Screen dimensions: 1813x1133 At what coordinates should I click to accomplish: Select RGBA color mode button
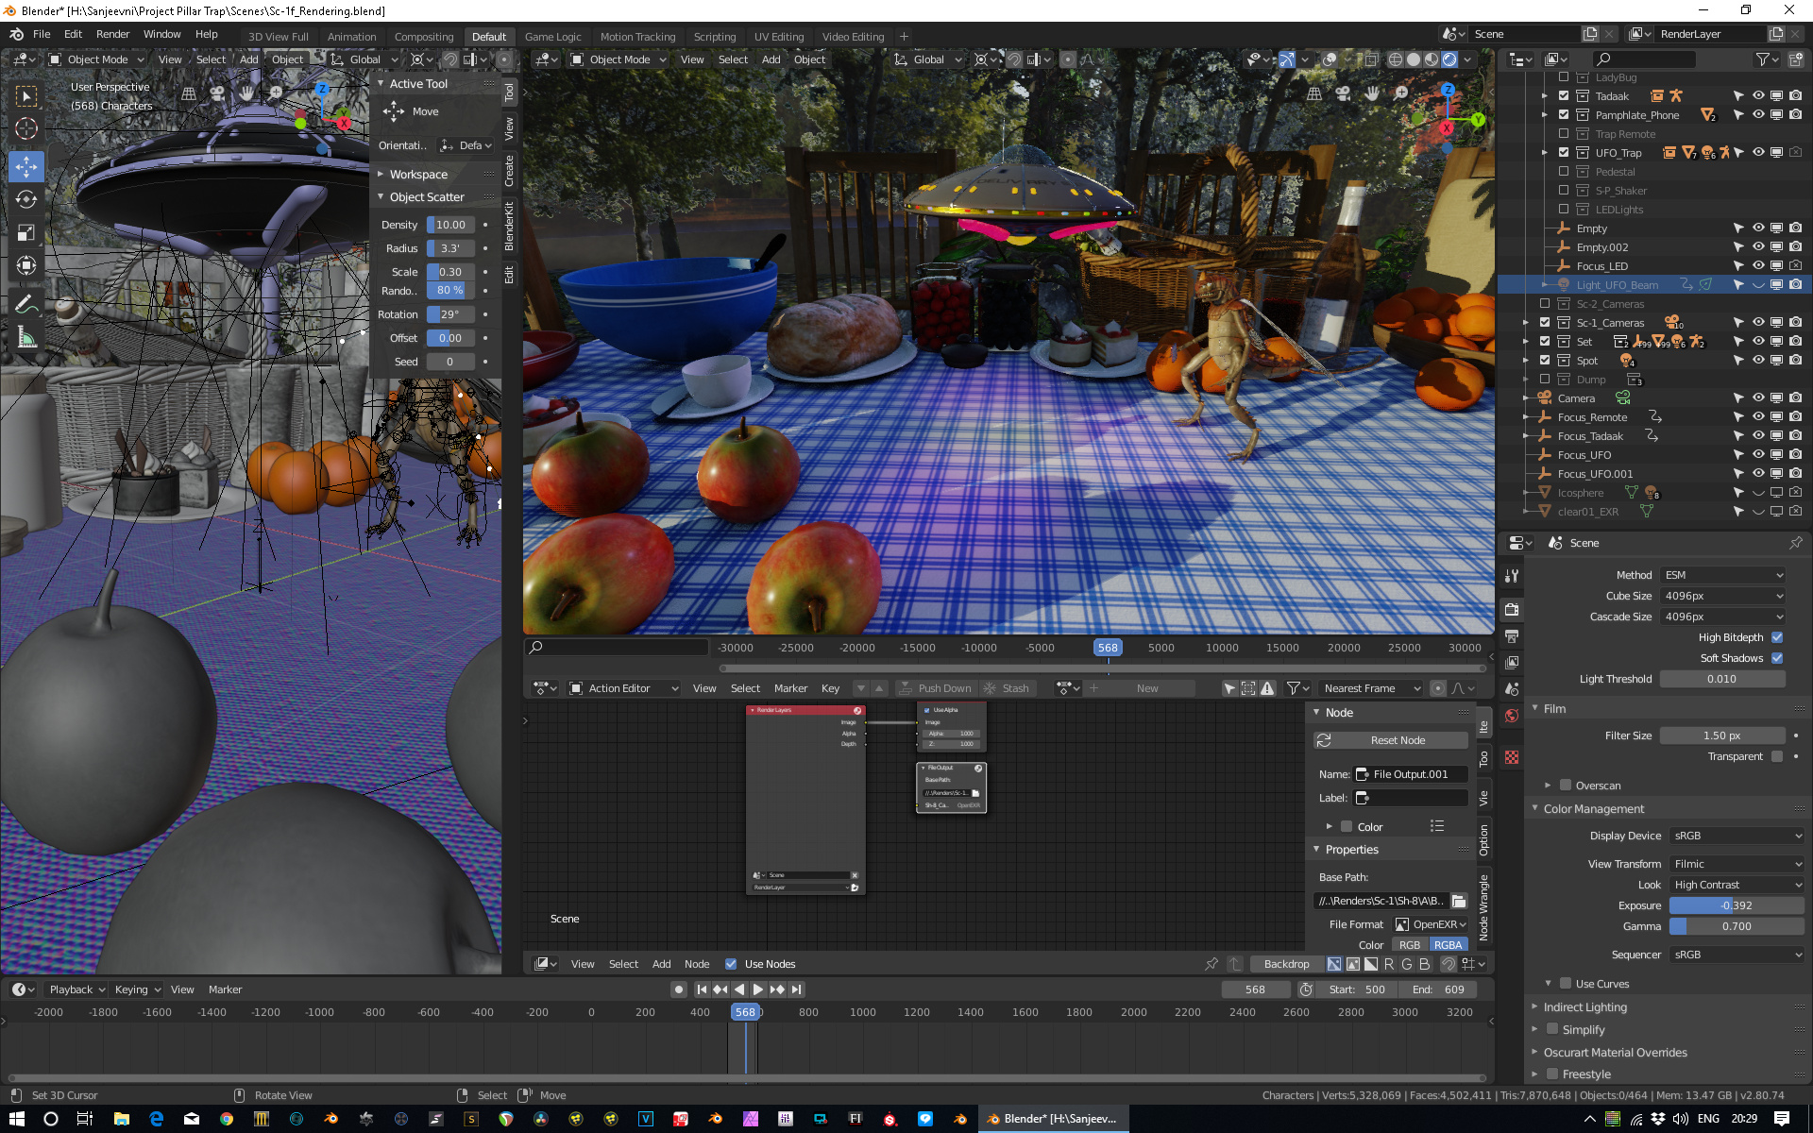(x=1448, y=944)
